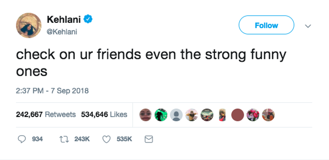The image size is (329, 160).
Task: View the 534,646 Likes list
Action: coord(104,115)
